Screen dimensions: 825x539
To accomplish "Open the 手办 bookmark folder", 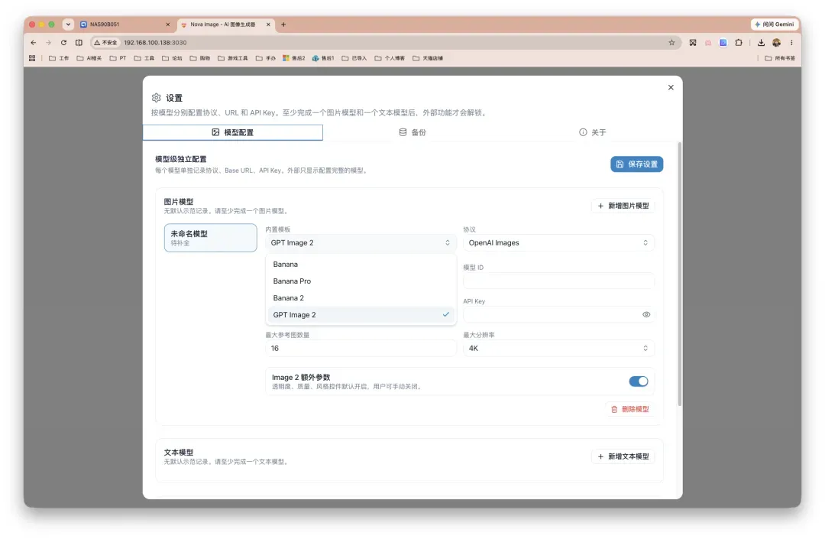I will 266,58.
